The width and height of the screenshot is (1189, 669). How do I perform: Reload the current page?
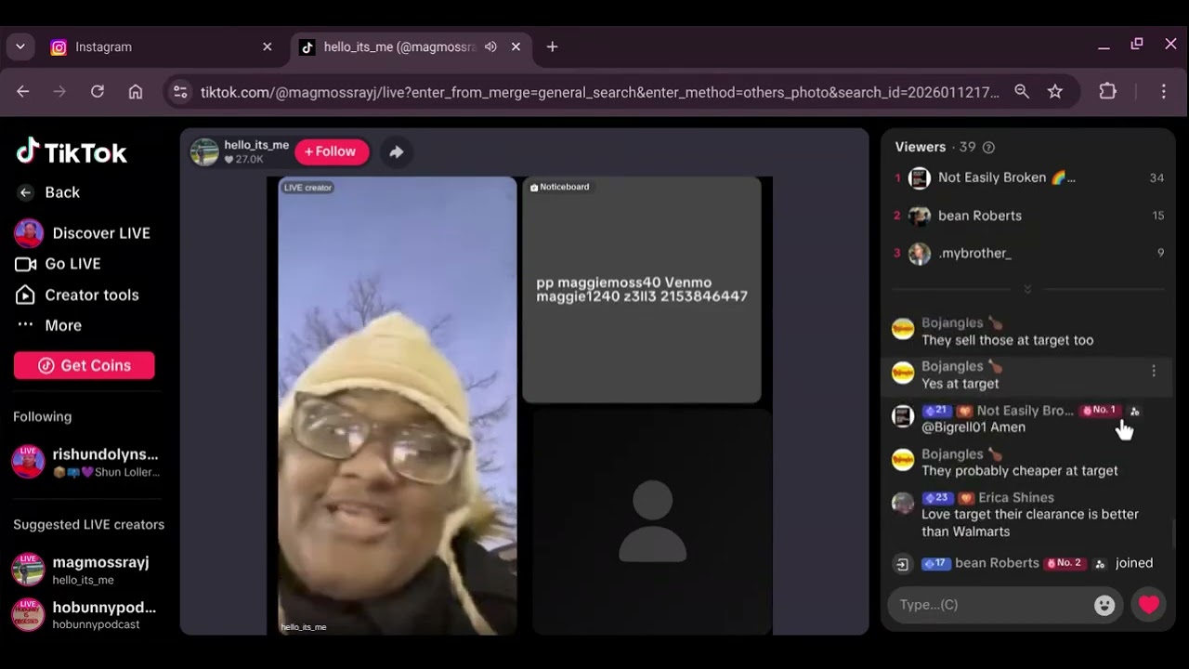click(x=98, y=91)
